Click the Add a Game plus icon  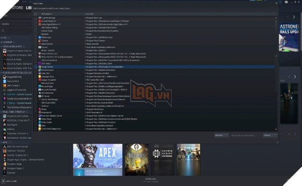[x=3, y=181]
